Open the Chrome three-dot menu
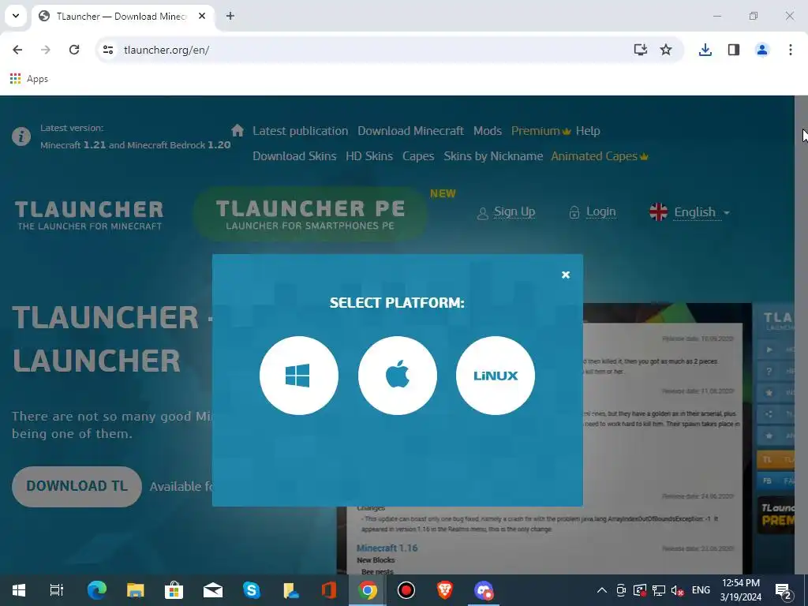 (791, 50)
